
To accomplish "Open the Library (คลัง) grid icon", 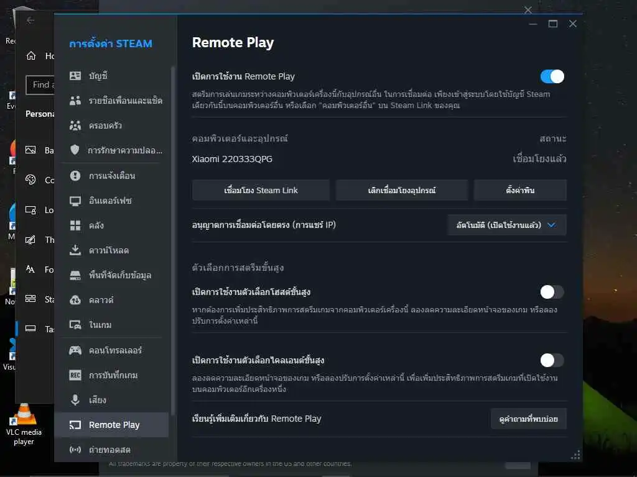I will 75,225.
